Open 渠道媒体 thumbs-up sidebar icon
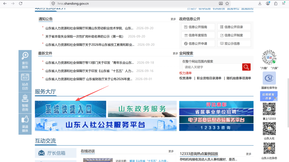 click(25, 124)
